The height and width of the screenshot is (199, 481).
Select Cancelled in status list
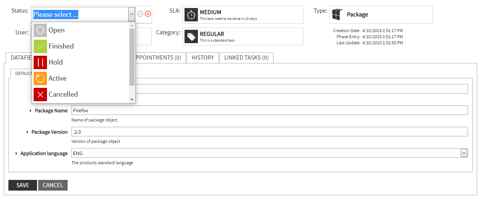[x=81, y=94]
